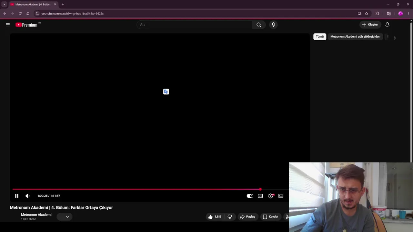Mute the video volume
This screenshot has width=413, height=232.
click(x=28, y=196)
